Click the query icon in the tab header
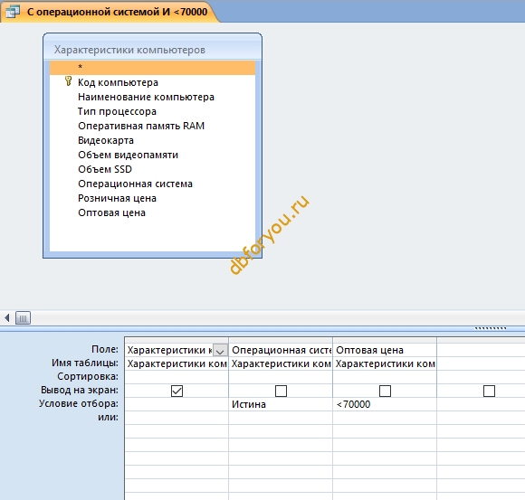525x500 pixels. 13,12
